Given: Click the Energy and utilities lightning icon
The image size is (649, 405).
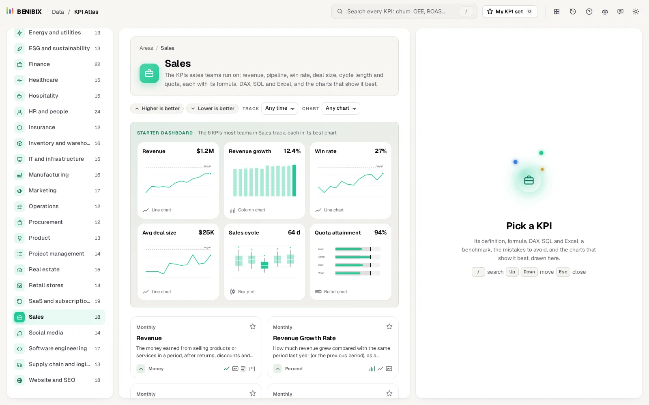Looking at the screenshot, I should (x=19, y=33).
